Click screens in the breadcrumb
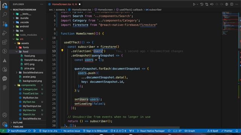Image resolution: width=241 pixels, height=135 pixels. [x=60, y=10]
